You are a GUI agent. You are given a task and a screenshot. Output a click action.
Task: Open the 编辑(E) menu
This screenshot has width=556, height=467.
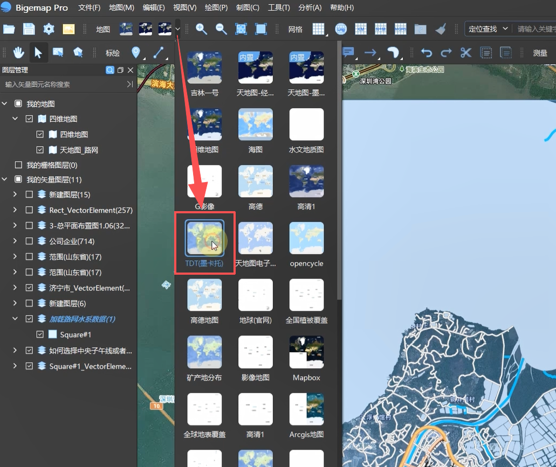tap(154, 8)
